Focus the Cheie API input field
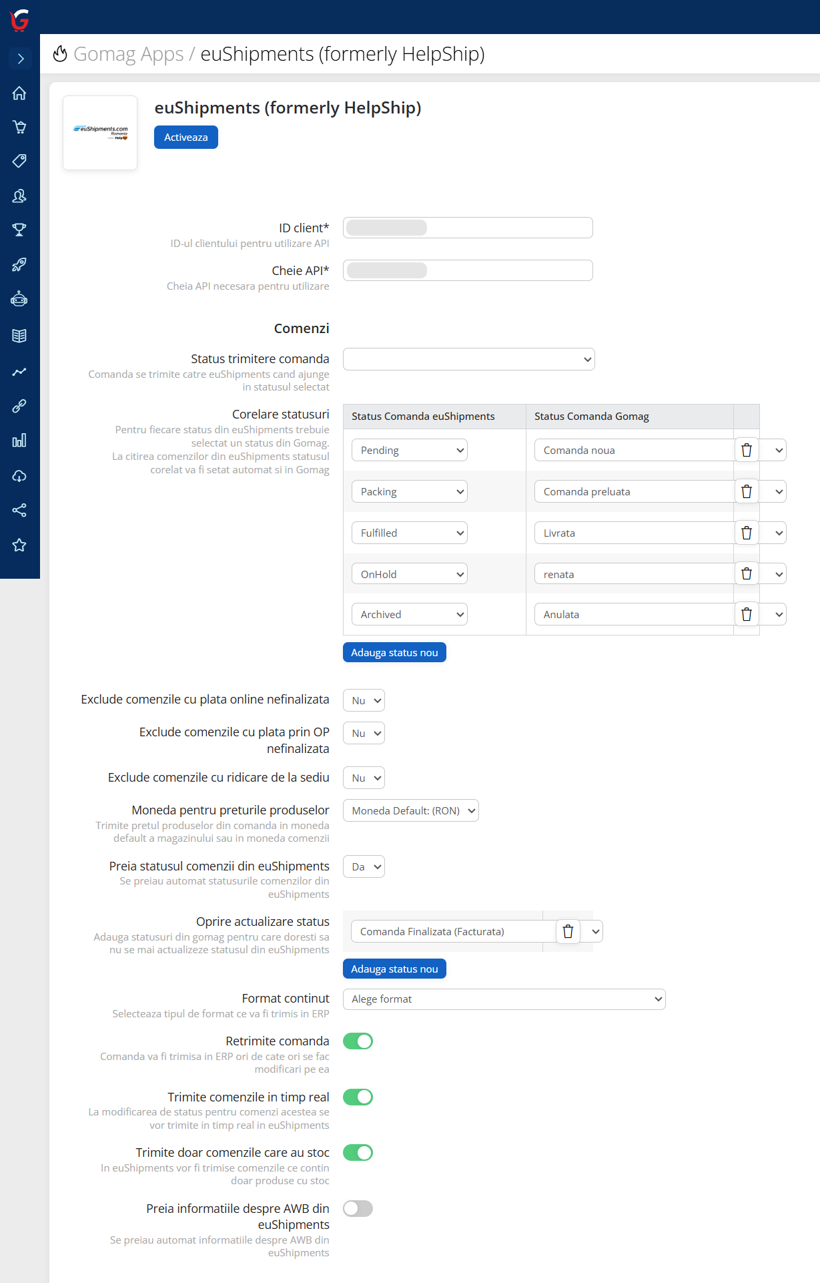The width and height of the screenshot is (820, 1283). click(468, 270)
